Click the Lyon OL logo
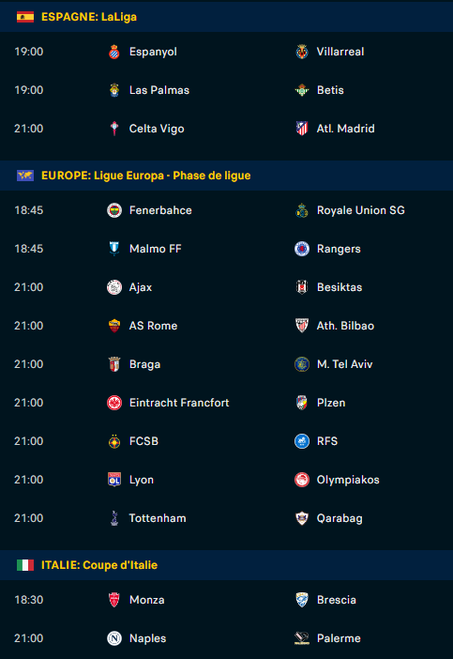The image size is (453, 659). 114,480
